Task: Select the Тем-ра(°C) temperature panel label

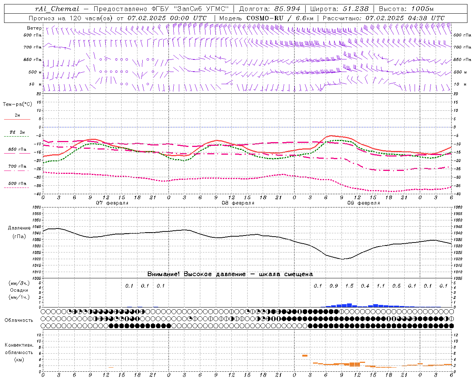Action: click(17, 104)
